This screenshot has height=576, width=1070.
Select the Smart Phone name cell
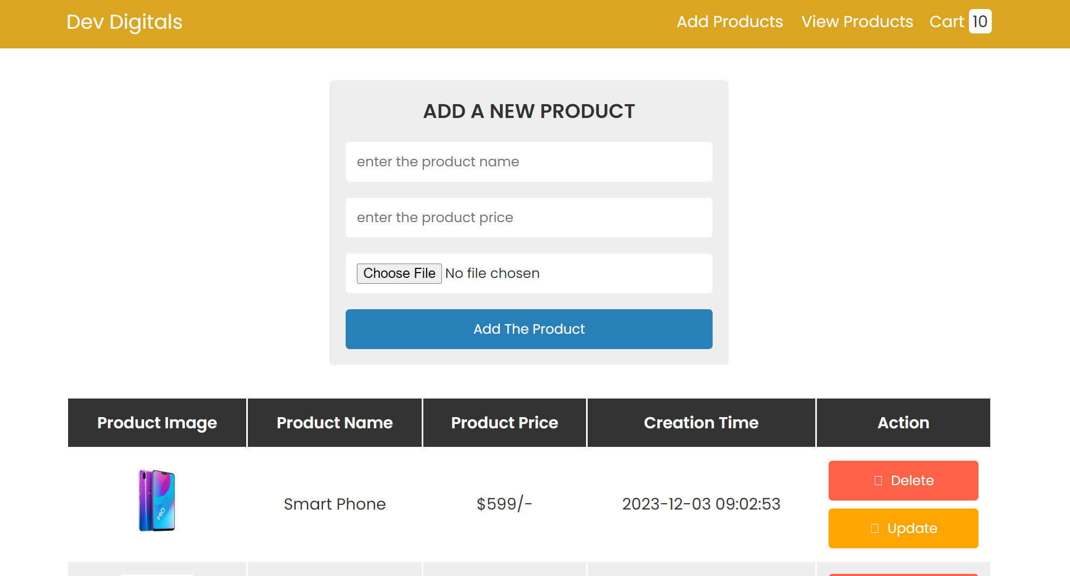tap(335, 504)
